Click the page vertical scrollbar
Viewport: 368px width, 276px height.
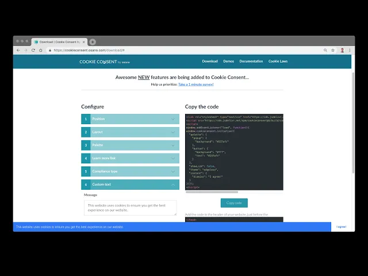tap(353, 122)
